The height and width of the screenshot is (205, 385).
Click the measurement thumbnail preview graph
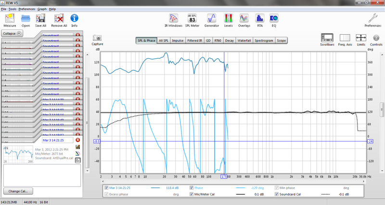click(x=18, y=154)
